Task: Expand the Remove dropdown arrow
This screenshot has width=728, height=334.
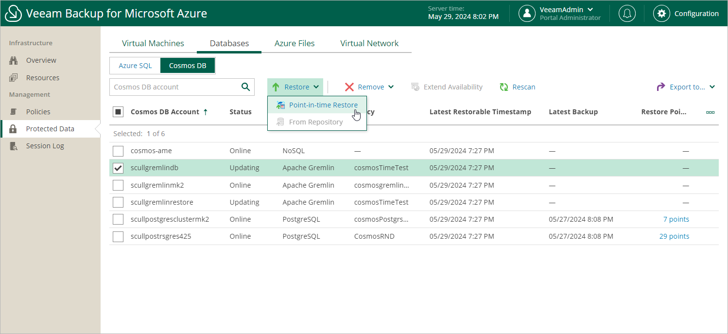Action: pos(391,87)
